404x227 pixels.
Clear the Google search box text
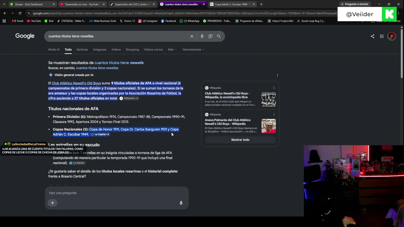click(x=192, y=36)
